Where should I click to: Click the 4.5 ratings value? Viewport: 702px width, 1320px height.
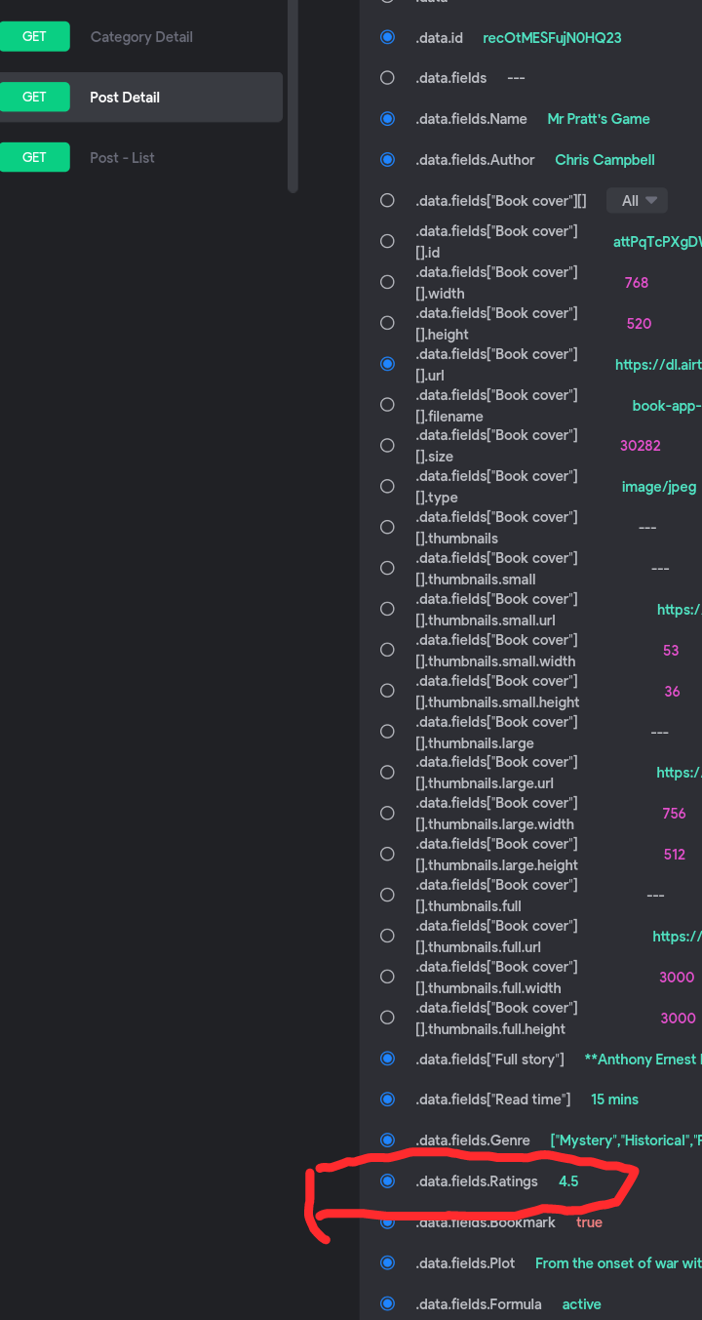pyautogui.click(x=568, y=1181)
